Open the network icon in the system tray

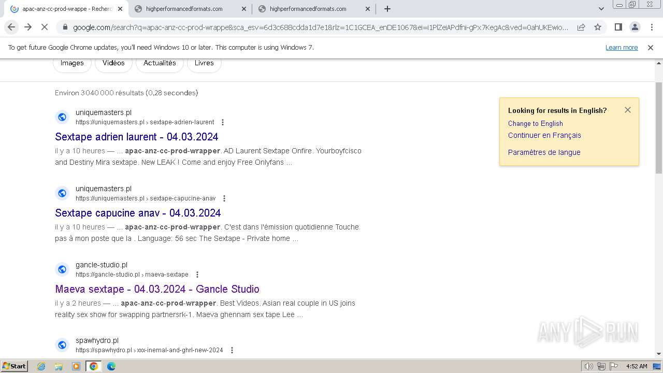601,366
